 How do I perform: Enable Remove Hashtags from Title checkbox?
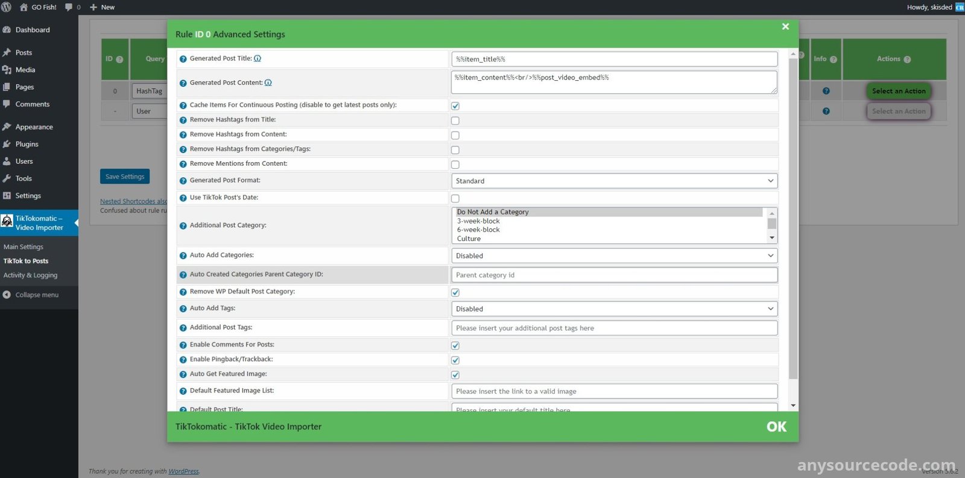click(x=455, y=121)
